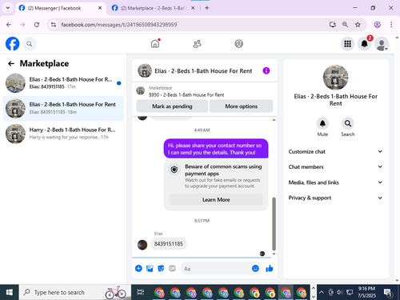The width and height of the screenshot is (400, 300).
Task: Open the account profile avatar menu
Action: coord(382,44)
